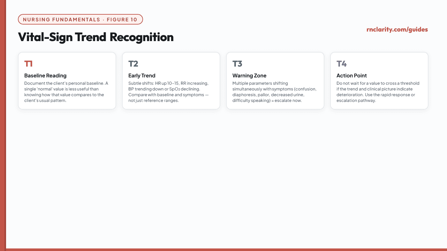This screenshot has width=447, height=251.
Task: Click 'rapid response' text in Action Point card
Action: (x=390, y=95)
